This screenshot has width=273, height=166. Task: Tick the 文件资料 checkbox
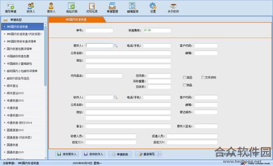[x=203, y=77]
